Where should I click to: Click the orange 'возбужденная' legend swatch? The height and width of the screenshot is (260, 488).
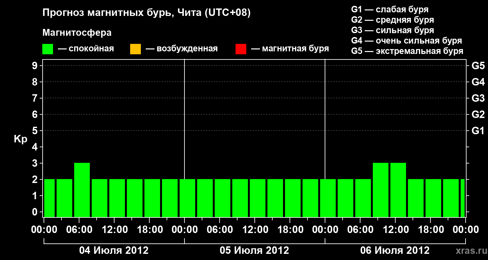[135, 49]
